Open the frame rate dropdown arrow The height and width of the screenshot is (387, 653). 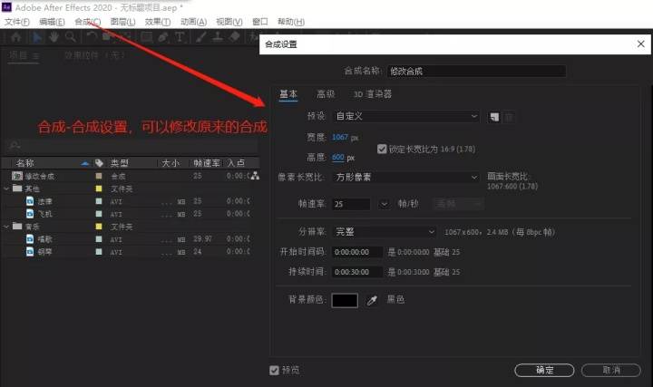click(x=384, y=204)
